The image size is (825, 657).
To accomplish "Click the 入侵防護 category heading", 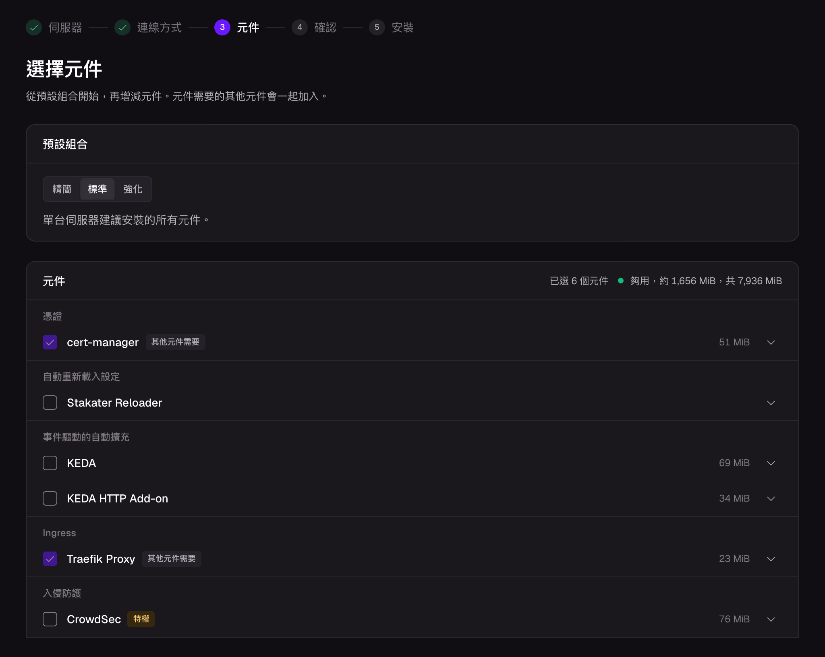I will (62, 593).
